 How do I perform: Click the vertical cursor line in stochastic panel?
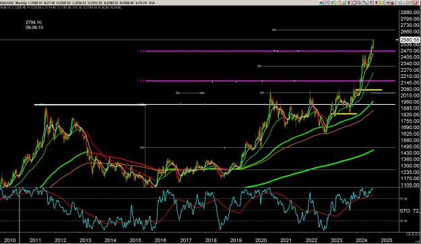click(20, 210)
